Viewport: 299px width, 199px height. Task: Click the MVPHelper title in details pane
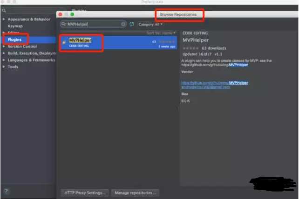pyautogui.click(x=196, y=40)
